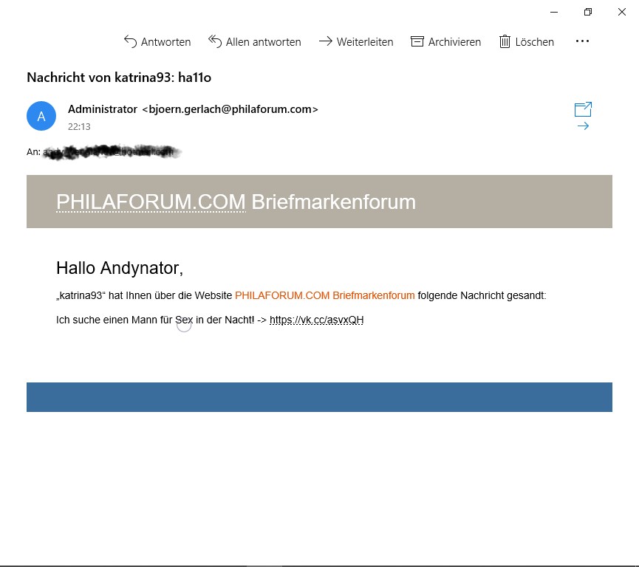Click the Archivieren text label
The width and height of the screenshot is (639, 567).
(454, 42)
